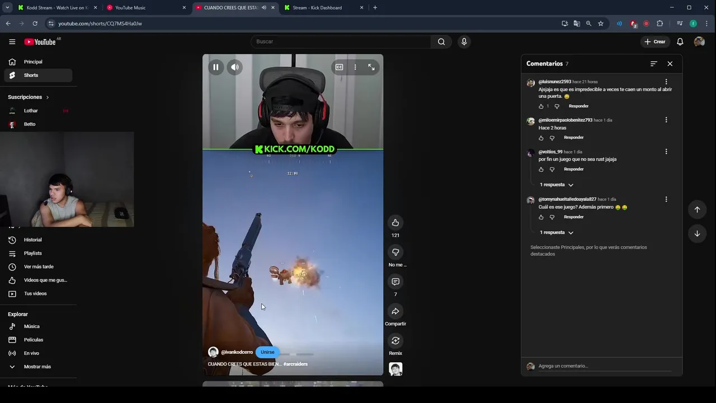Open the notifications bell

point(680,41)
